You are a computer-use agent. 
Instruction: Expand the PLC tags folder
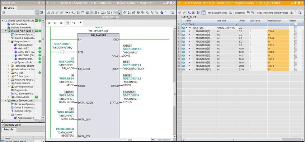pyautogui.click(x=9, y=73)
